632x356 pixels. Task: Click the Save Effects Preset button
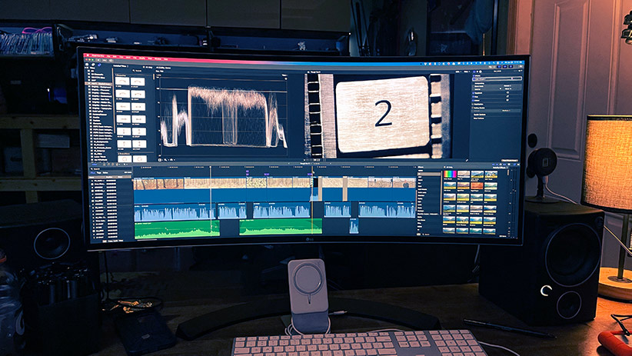click(510, 161)
